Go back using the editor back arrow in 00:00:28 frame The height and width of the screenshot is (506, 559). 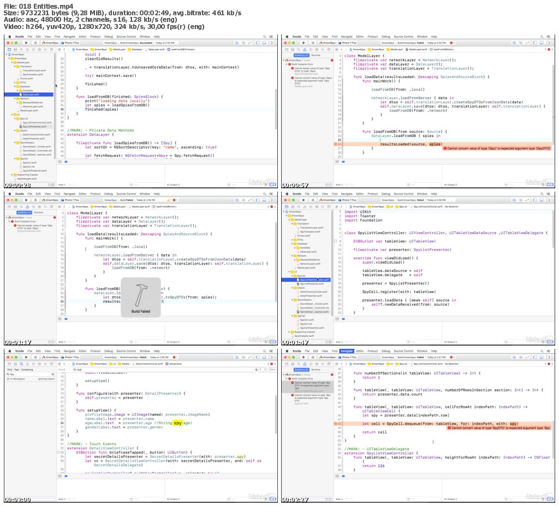(x=64, y=49)
